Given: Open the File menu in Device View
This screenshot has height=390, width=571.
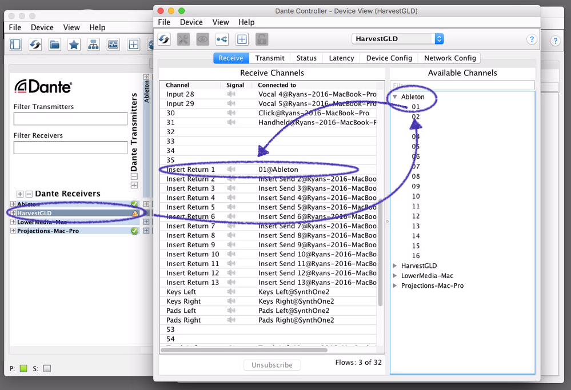Looking at the screenshot, I should tap(164, 22).
